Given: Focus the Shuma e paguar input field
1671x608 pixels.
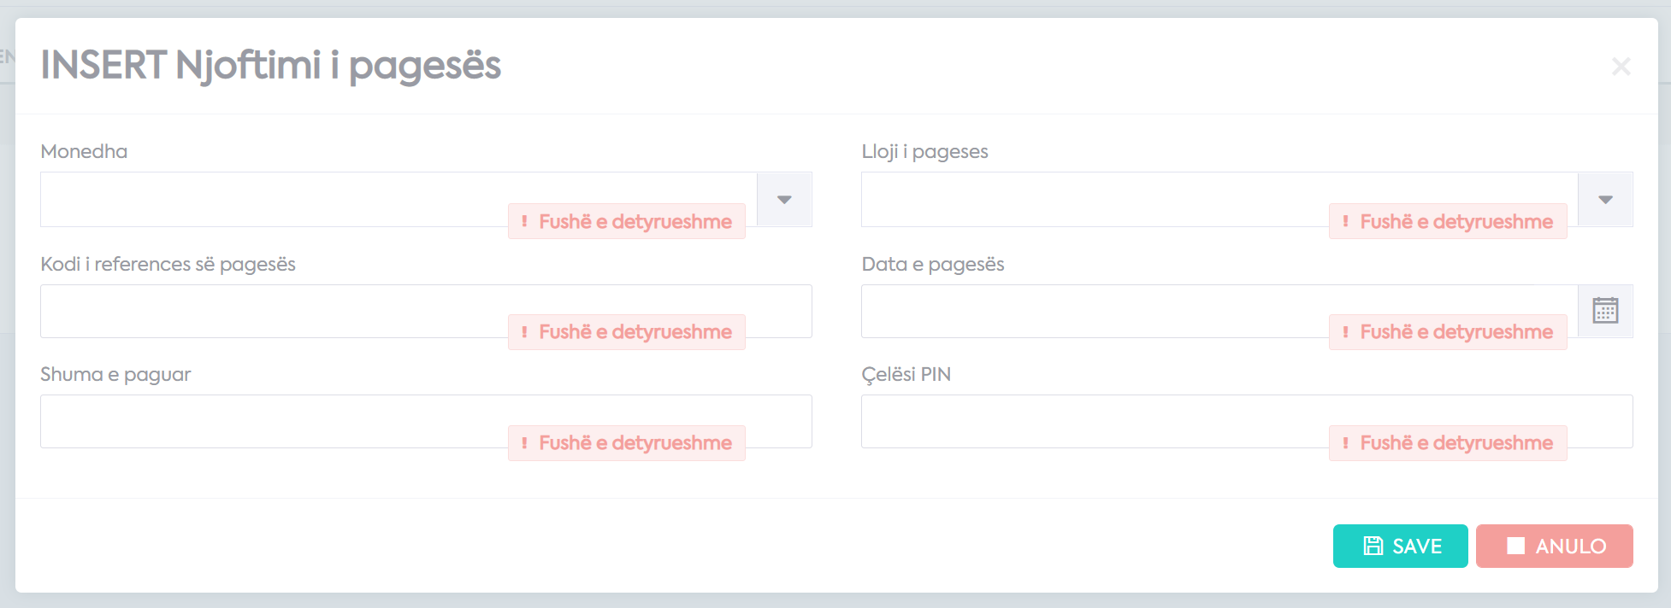Looking at the screenshot, I should point(426,421).
